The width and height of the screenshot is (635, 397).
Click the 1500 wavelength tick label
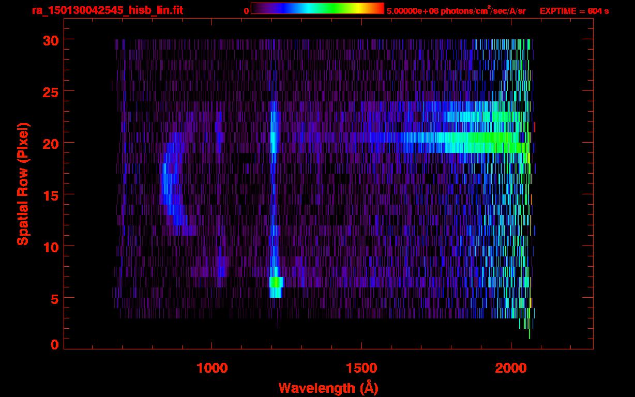tap(361, 368)
